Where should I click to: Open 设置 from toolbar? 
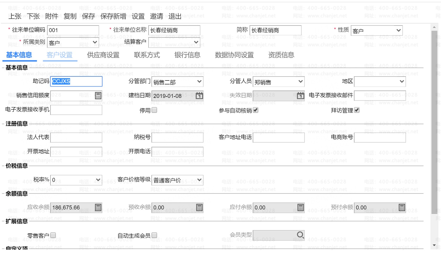point(138,16)
